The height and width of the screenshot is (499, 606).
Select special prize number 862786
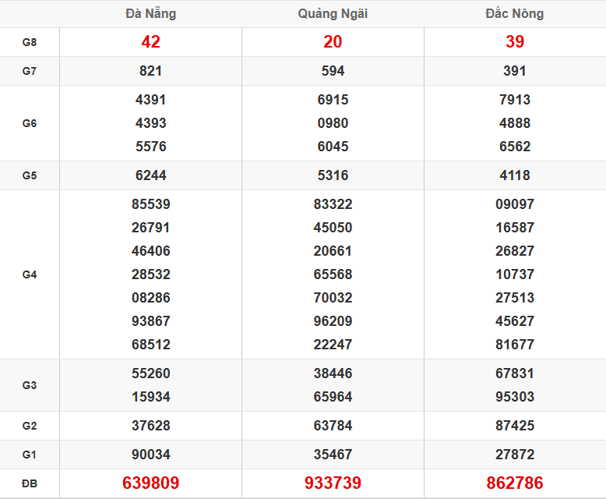514,483
